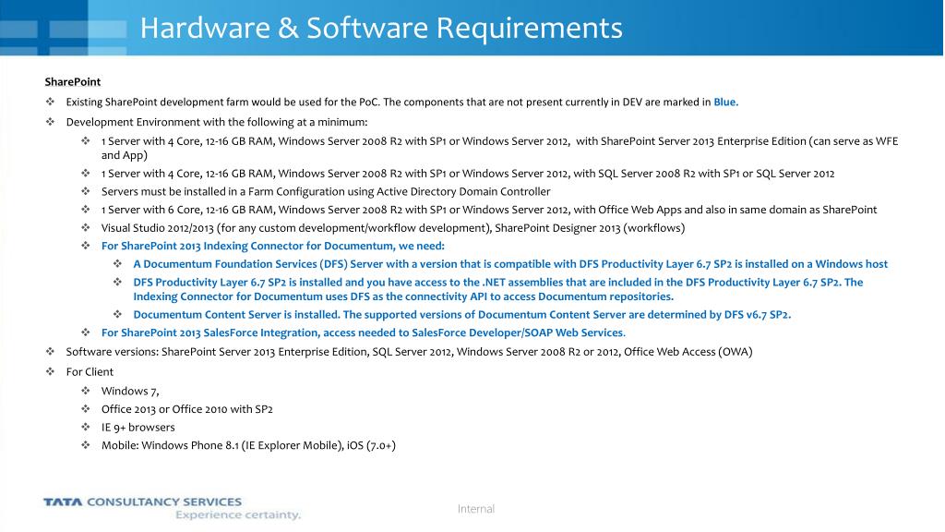Click diamond bullet beside Existing SharePoint development farm
945x532 pixels.
point(51,102)
